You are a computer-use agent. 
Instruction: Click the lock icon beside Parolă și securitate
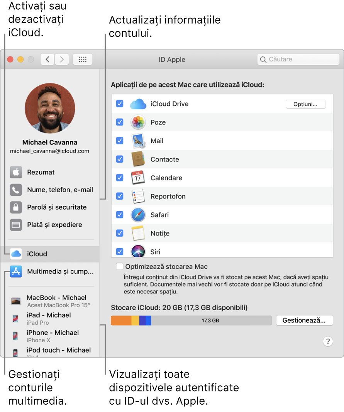click(16, 207)
